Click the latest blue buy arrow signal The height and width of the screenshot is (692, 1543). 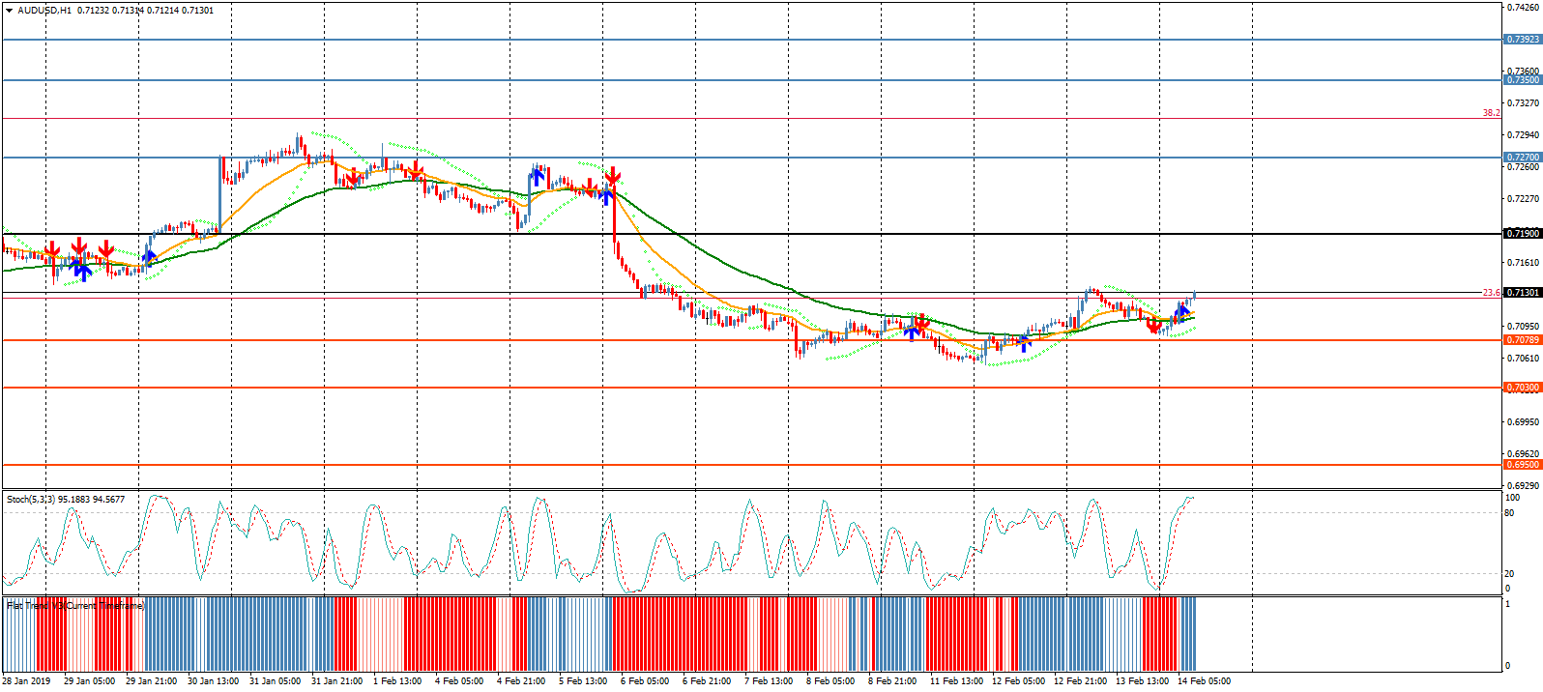click(1182, 311)
